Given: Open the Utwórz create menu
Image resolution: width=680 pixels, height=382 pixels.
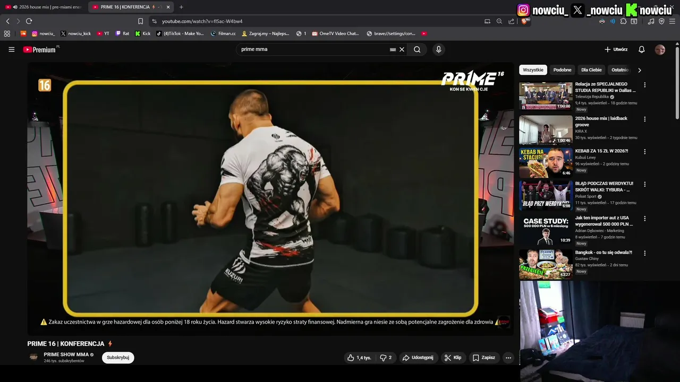Looking at the screenshot, I should click(x=616, y=49).
